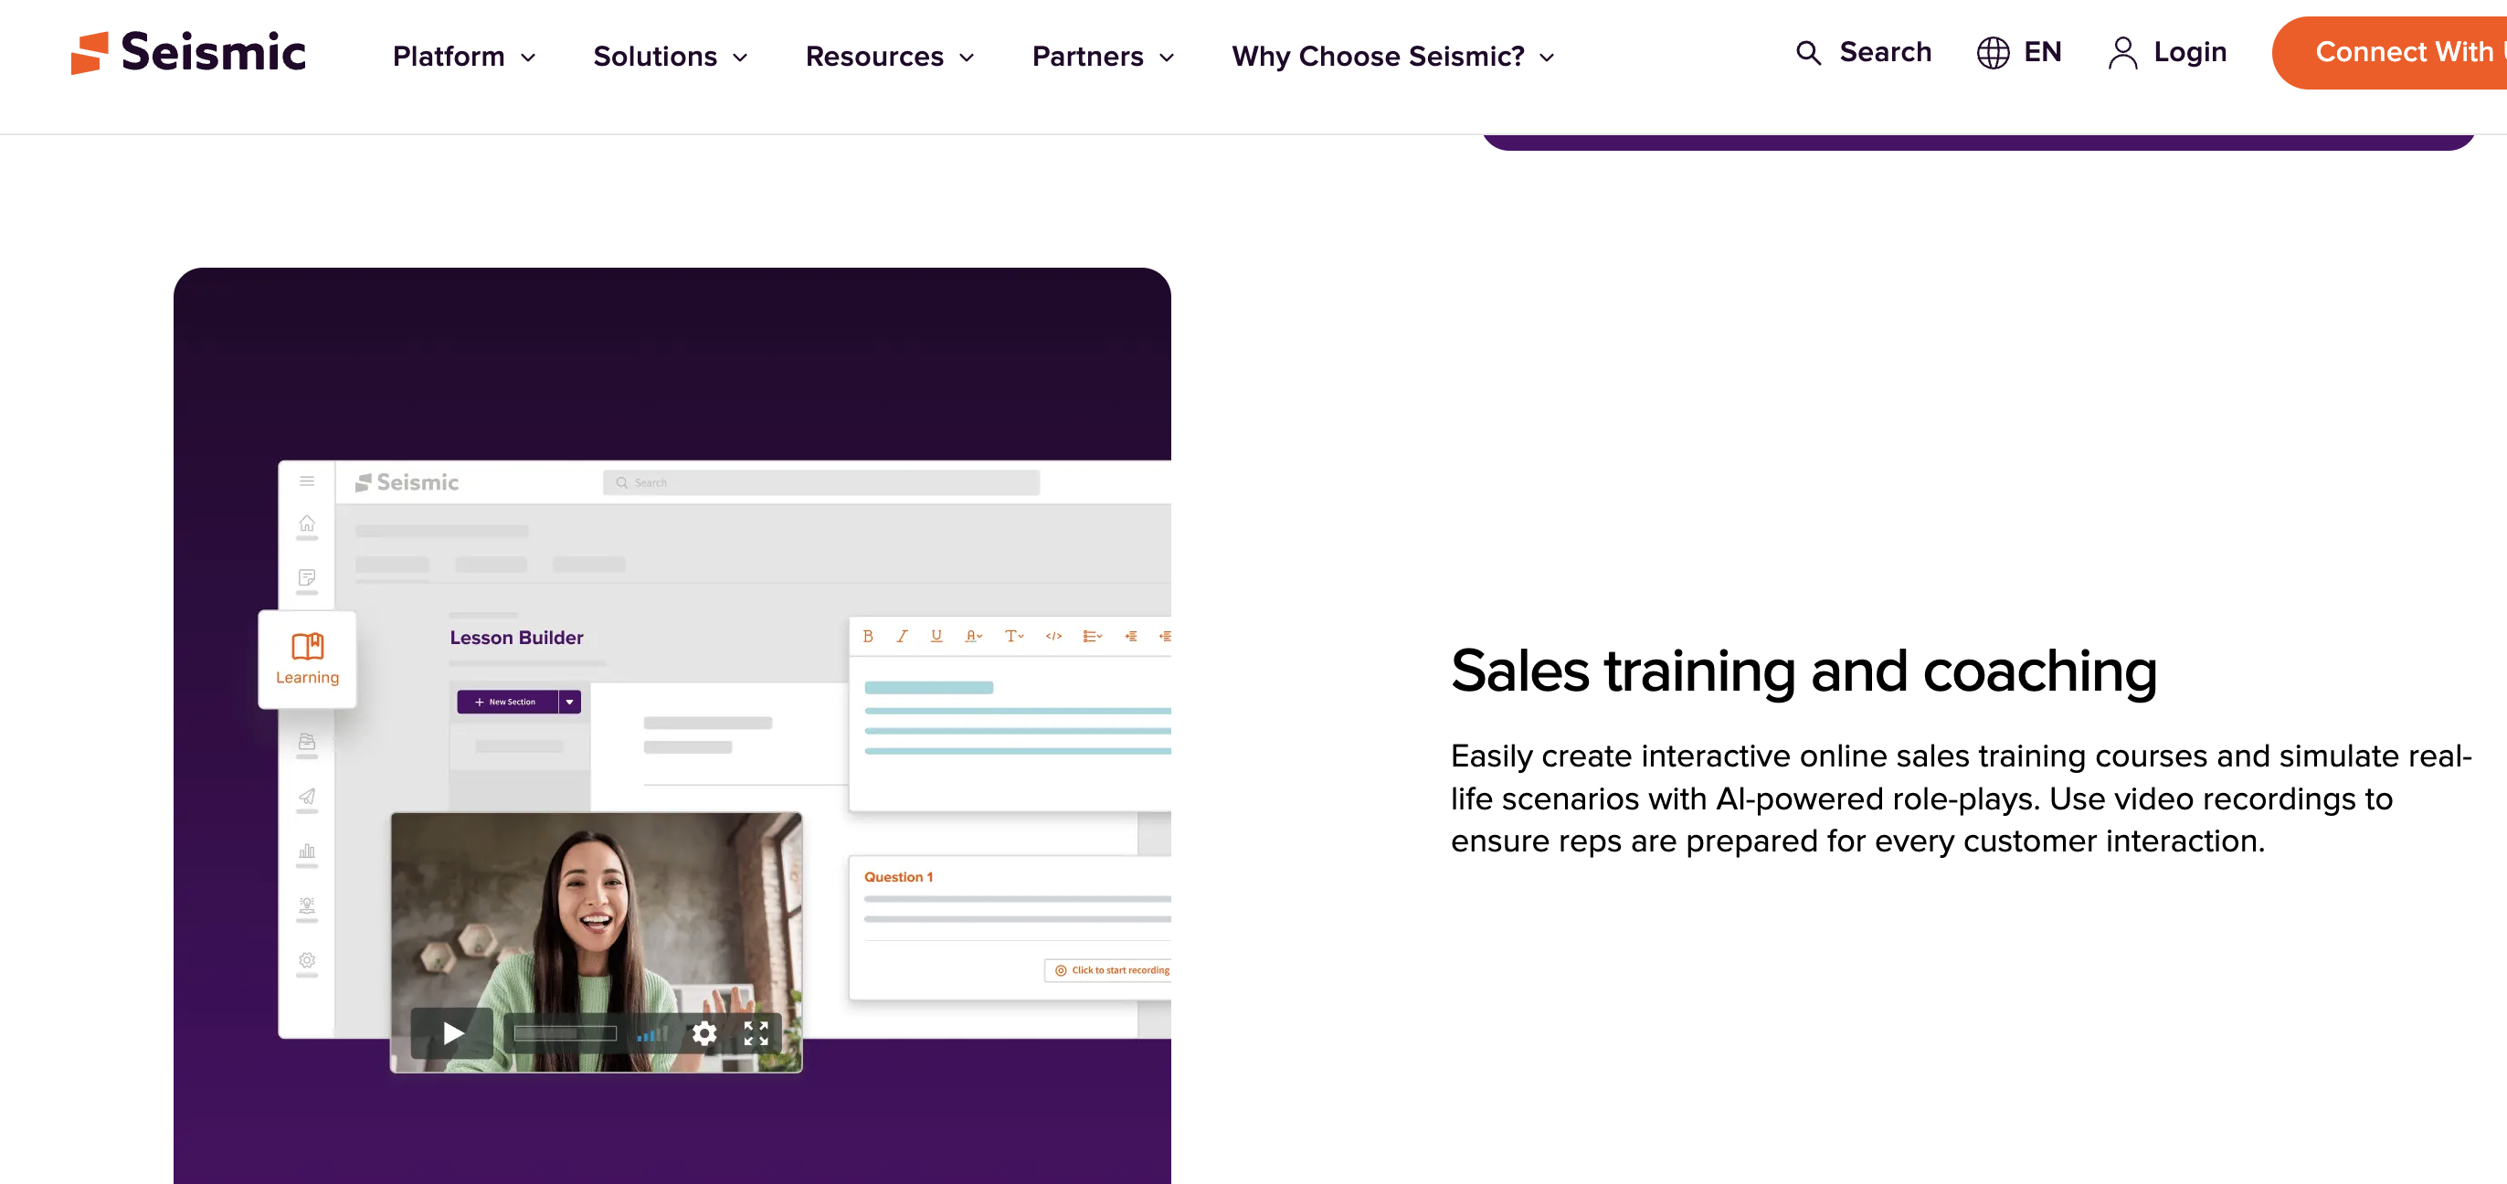
Task: Open the Partners menu
Action: pos(1102,57)
